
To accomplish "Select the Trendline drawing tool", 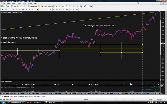I will pyautogui.click(x=16, y=10).
